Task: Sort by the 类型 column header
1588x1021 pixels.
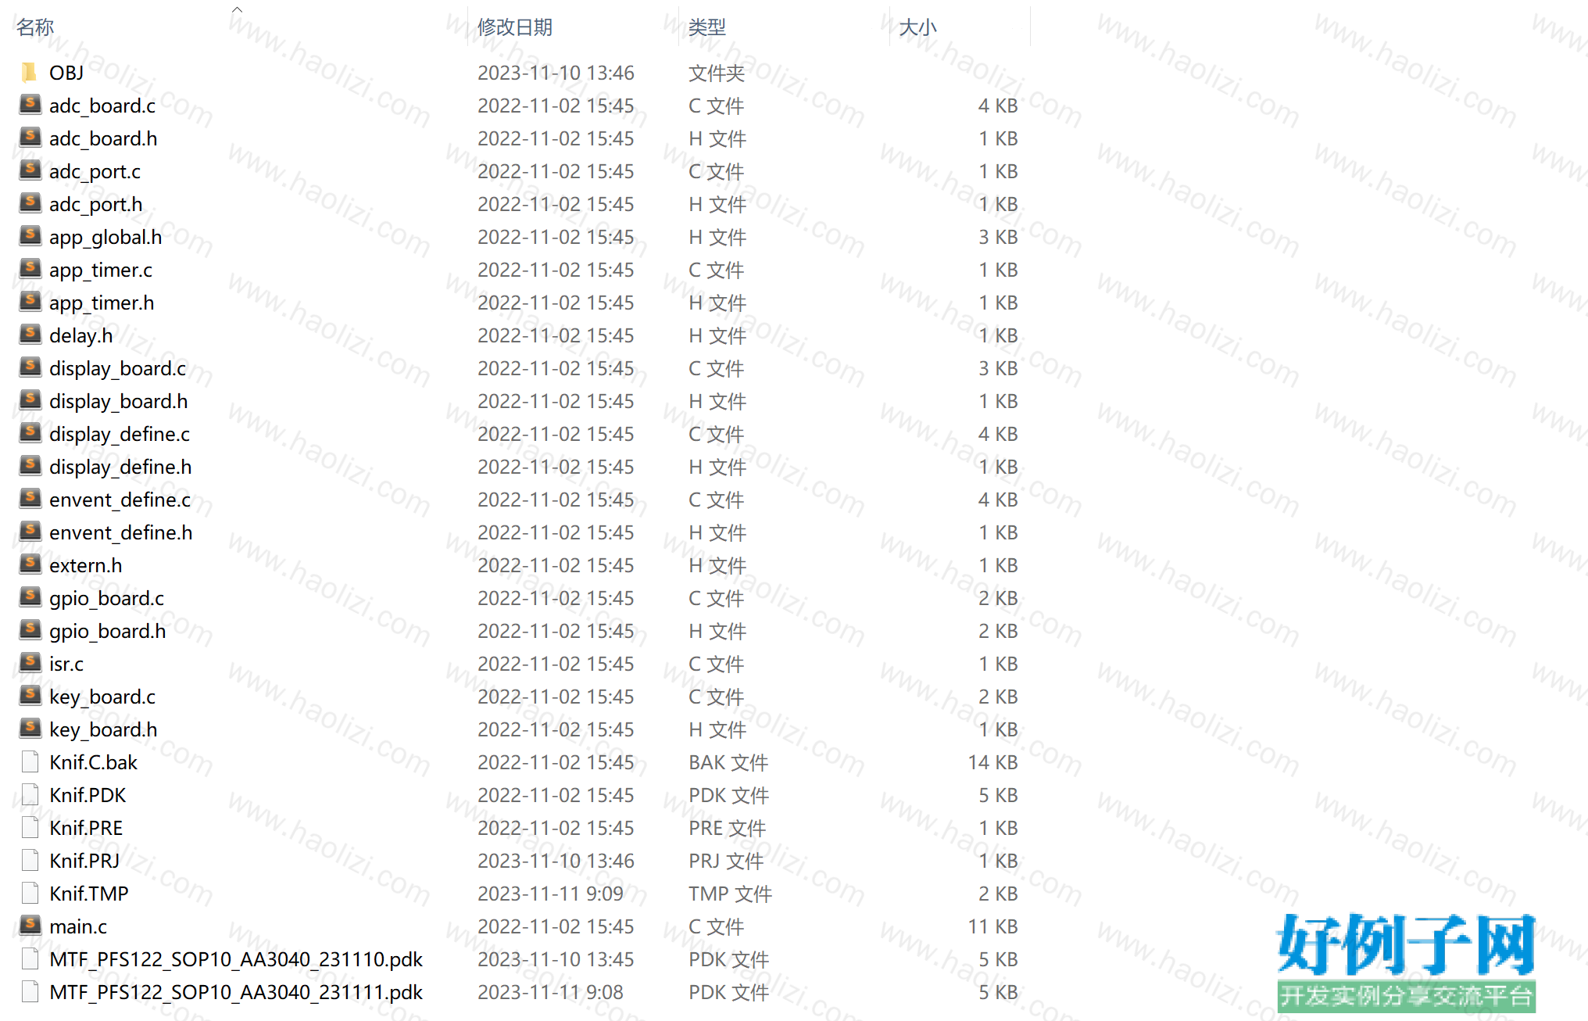Action: click(x=707, y=27)
